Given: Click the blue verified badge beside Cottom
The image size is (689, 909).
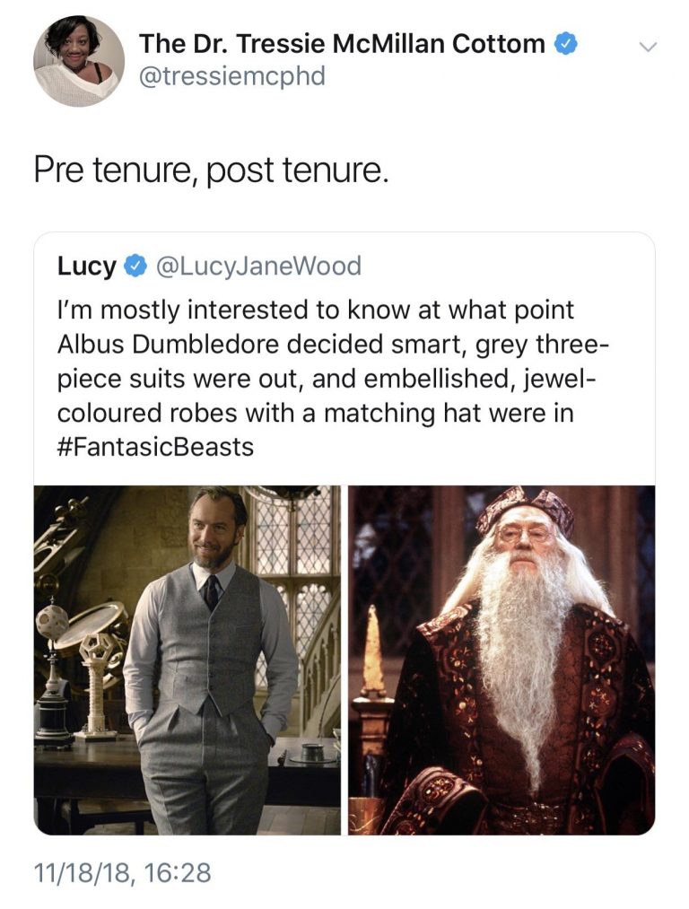Looking at the screenshot, I should coord(566,44).
